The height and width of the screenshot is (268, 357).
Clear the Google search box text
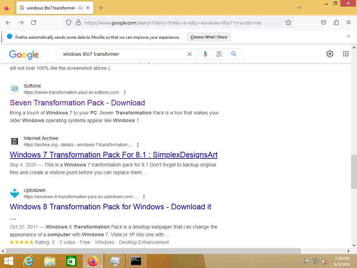coord(189,54)
